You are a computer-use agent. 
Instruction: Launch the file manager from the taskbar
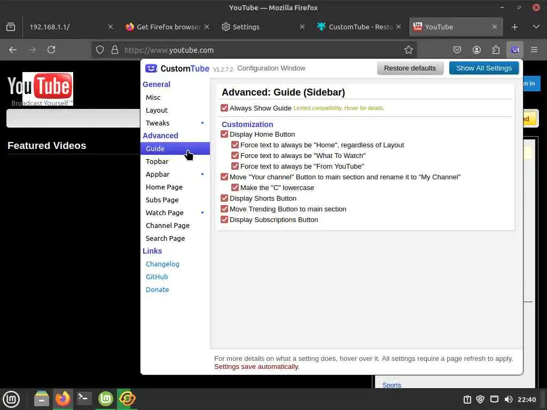pyautogui.click(x=42, y=399)
